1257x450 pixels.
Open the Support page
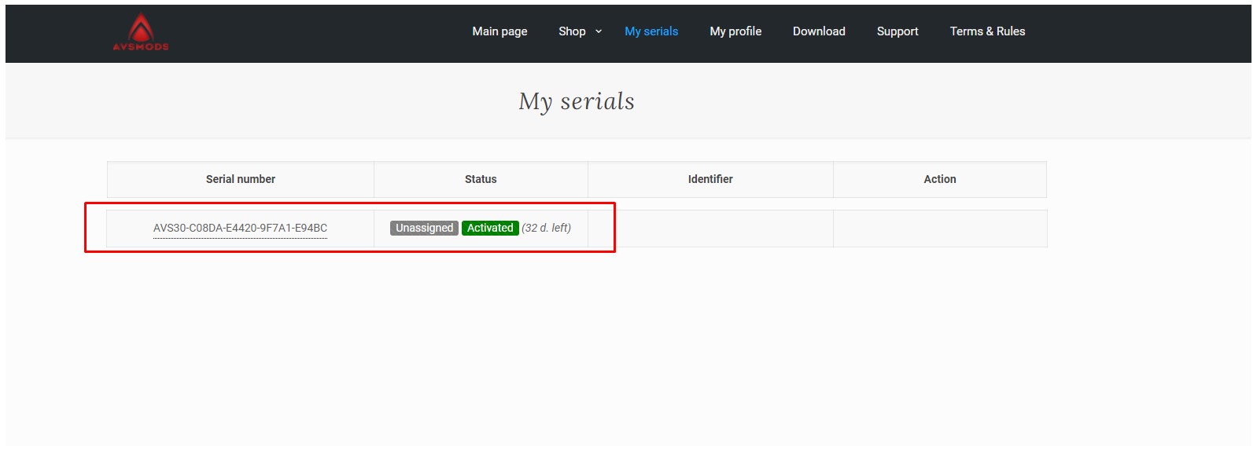click(x=897, y=31)
